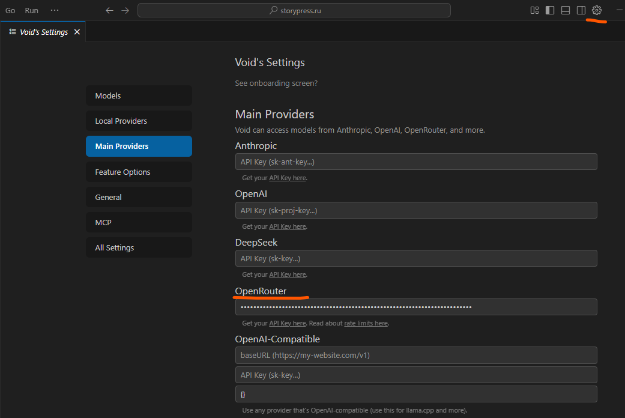The width and height of the screenshot is (625, 418).
Task: Click the Main Providers heading in content area
Action: [274, 115]
